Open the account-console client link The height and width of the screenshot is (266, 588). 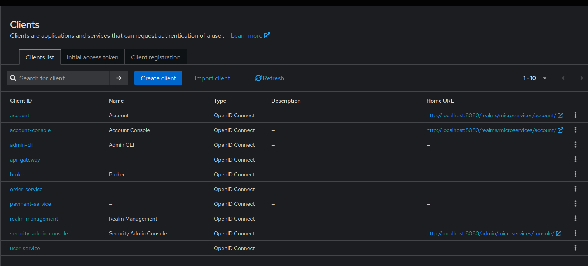point(30,130)
